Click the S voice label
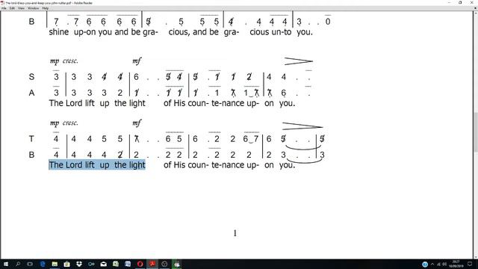478x269 pixels. pos(31,77)
